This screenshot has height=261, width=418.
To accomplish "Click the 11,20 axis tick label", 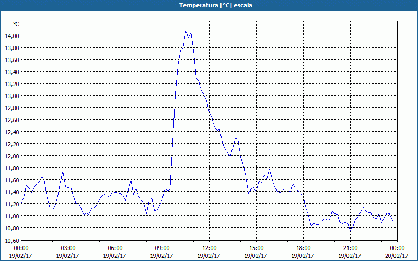I will (x=11, y=204).
